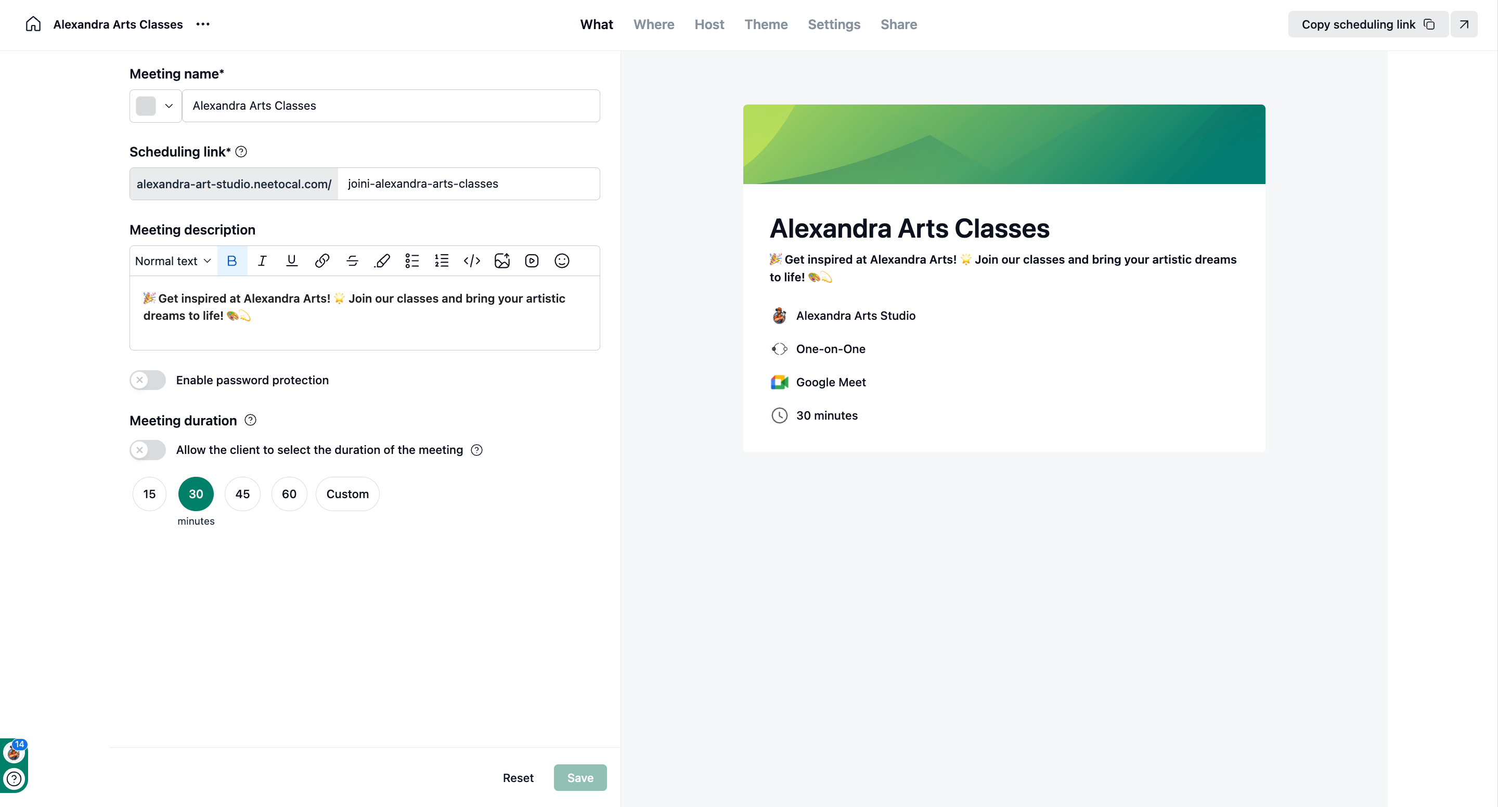Image resolution: width=1498 pixels, height=807 pixels.
Task: Embed a video in description
Action: (532, 261)
